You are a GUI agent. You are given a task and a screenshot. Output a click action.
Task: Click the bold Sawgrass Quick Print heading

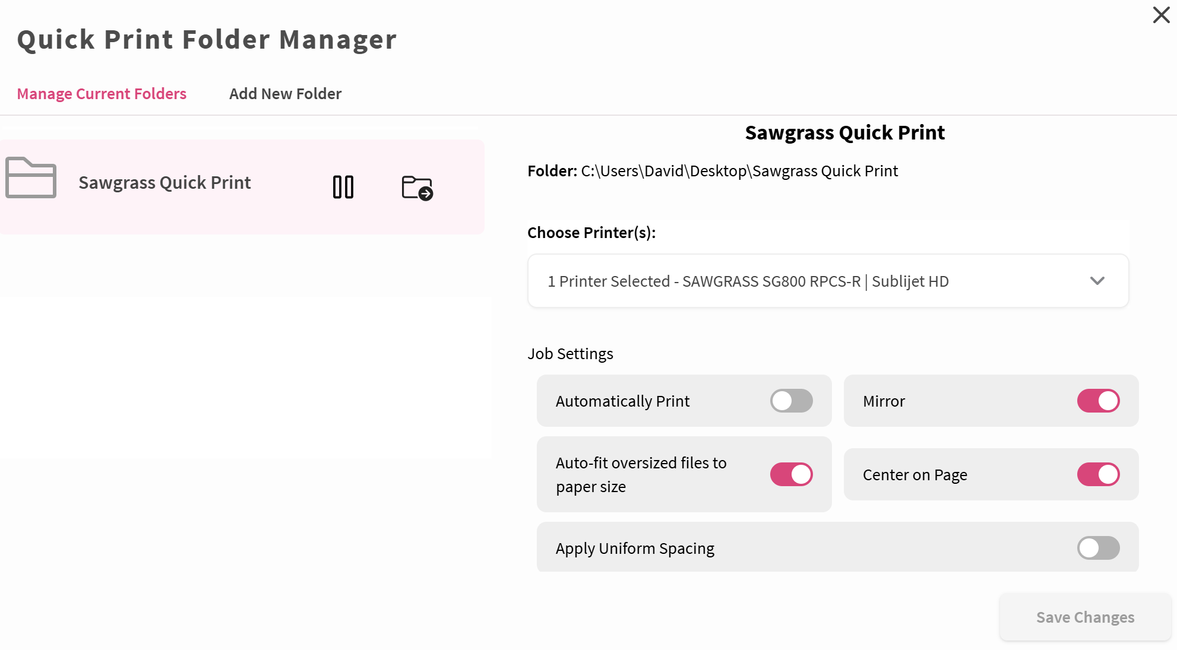[x=844, y=132]
